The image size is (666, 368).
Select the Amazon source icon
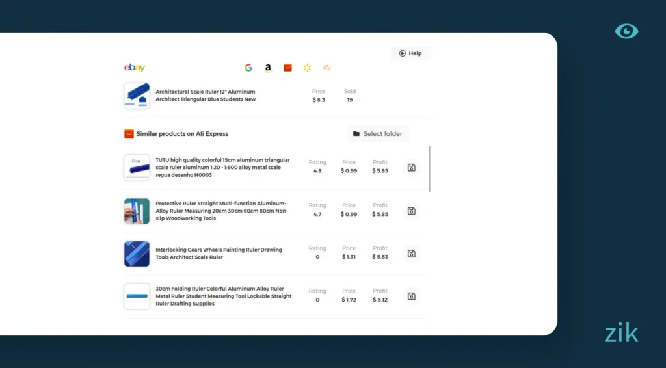point(268,68)
